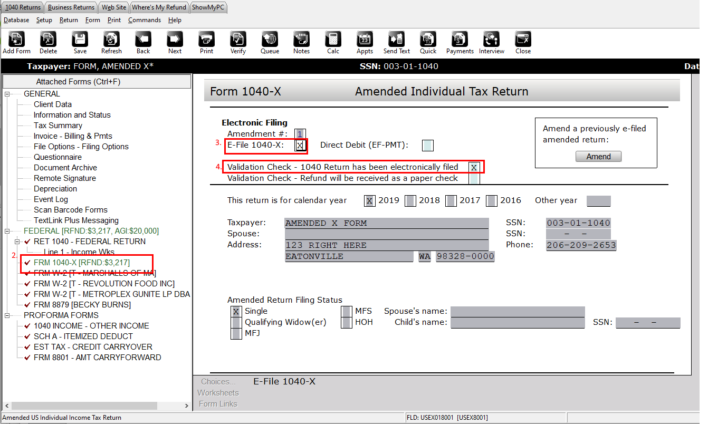Check refund received as paper check box
This screenshot has height=424, width=708.
(474, 178)
